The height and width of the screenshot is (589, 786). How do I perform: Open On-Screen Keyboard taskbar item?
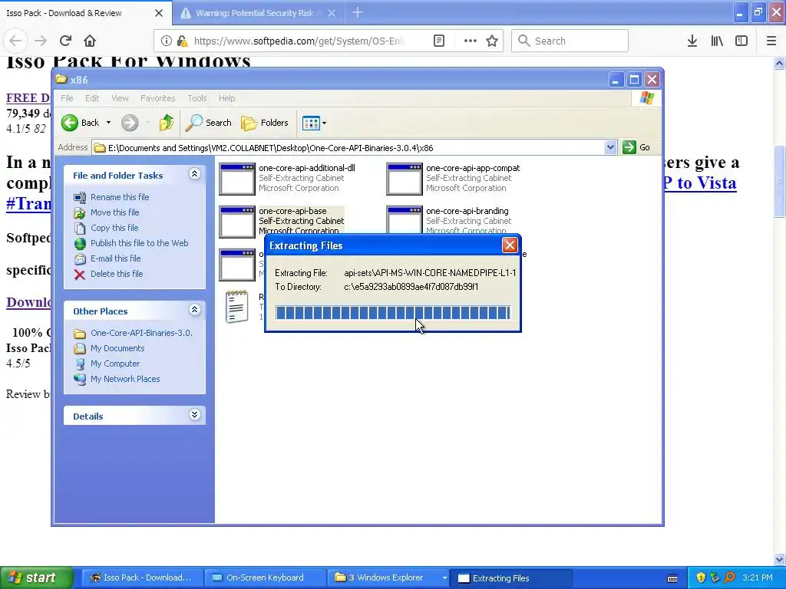(x=265, y=578)
